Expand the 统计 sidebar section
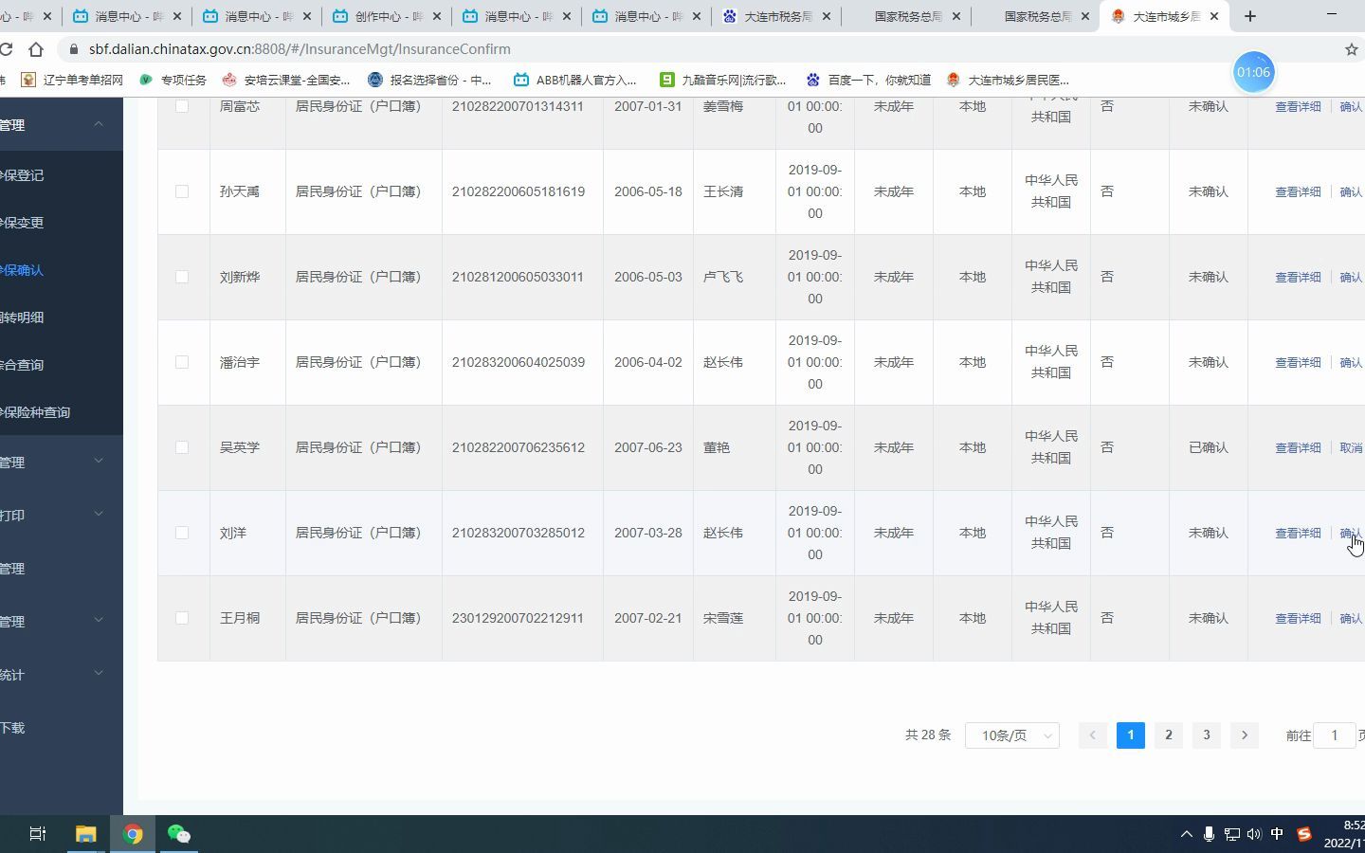Screen dimensions: 1365x853 [x=62, y=675]
